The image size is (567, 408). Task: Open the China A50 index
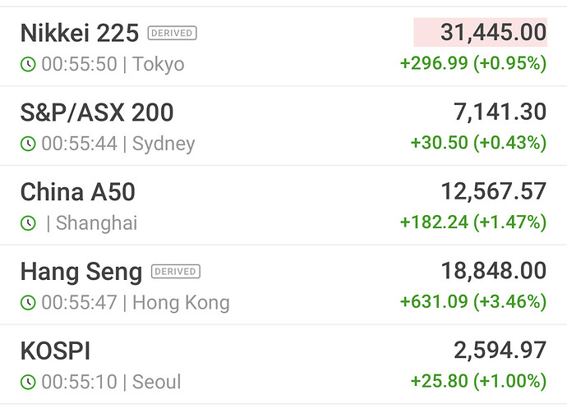[77, 192]
